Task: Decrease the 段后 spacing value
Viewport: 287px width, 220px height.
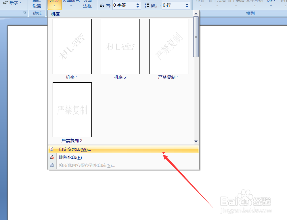Action: 187,7
